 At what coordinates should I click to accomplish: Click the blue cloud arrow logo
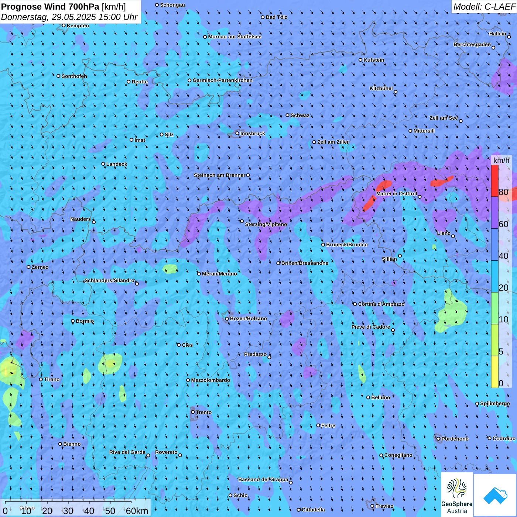point(495,495)
